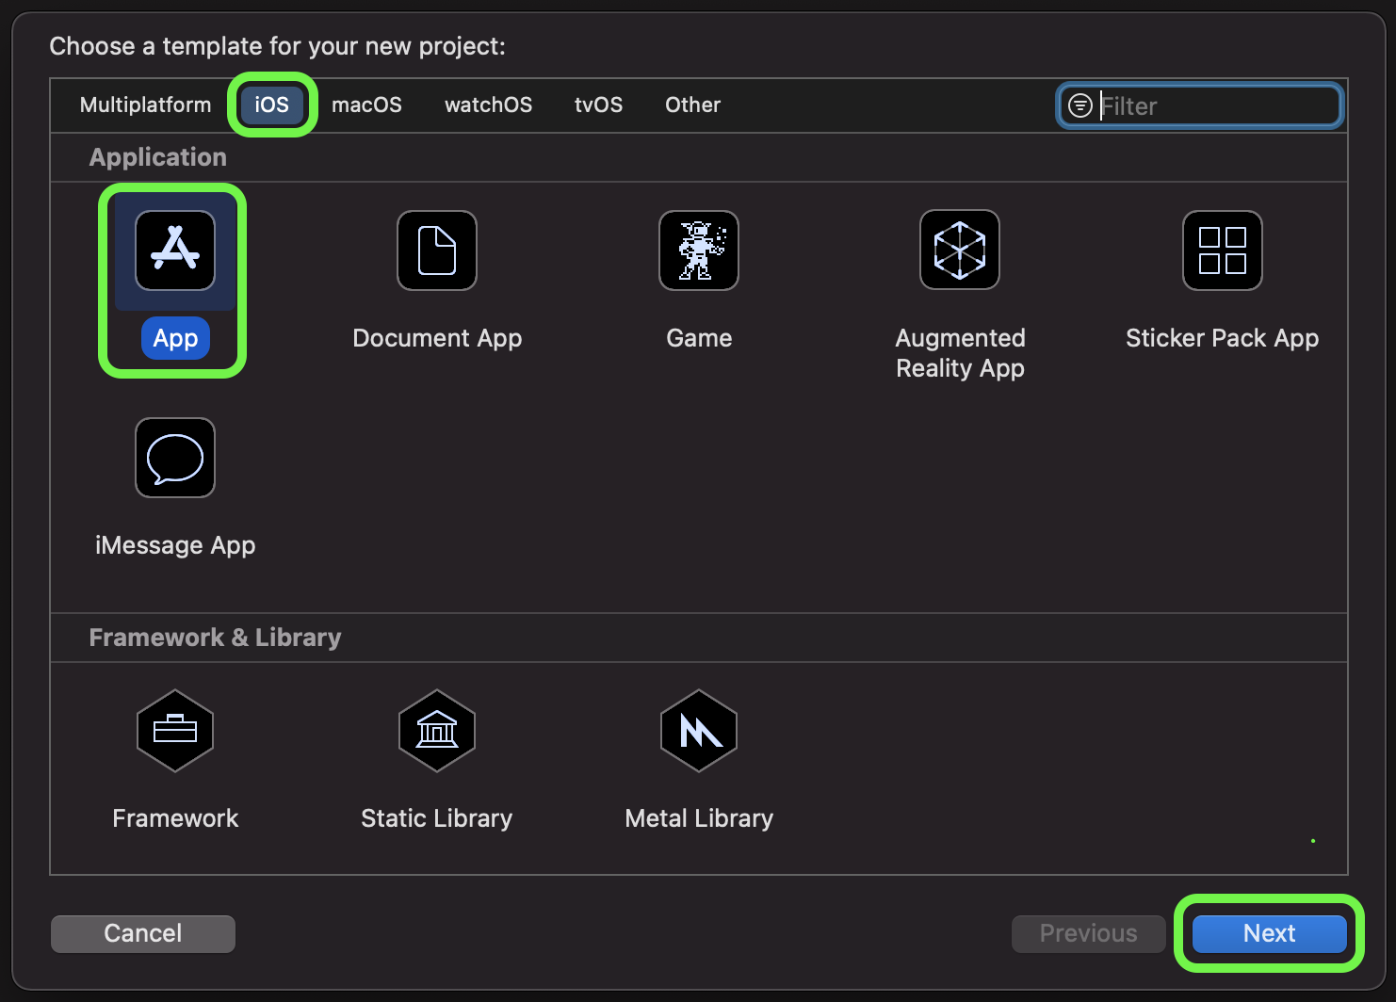Open the macOS platform tab
This screenshot has height=1002, width=1396.
pos(366,105)
